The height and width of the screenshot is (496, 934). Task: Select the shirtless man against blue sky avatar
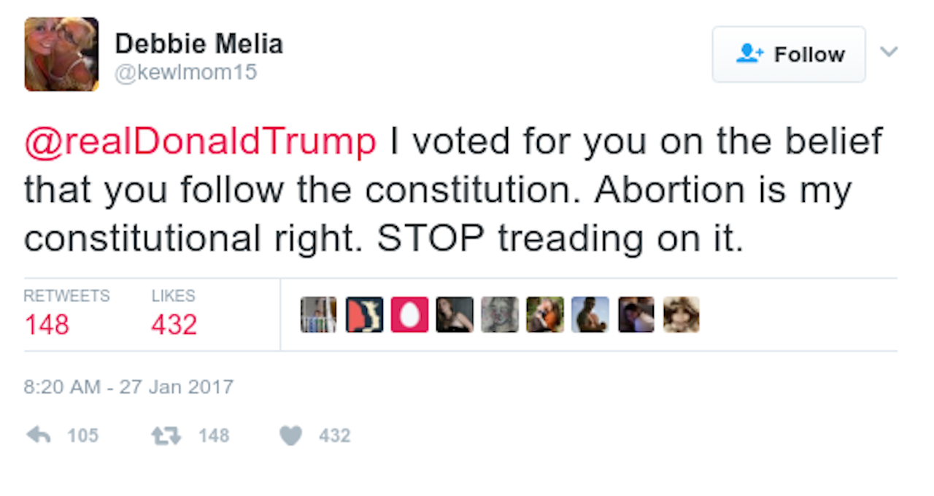590,314
